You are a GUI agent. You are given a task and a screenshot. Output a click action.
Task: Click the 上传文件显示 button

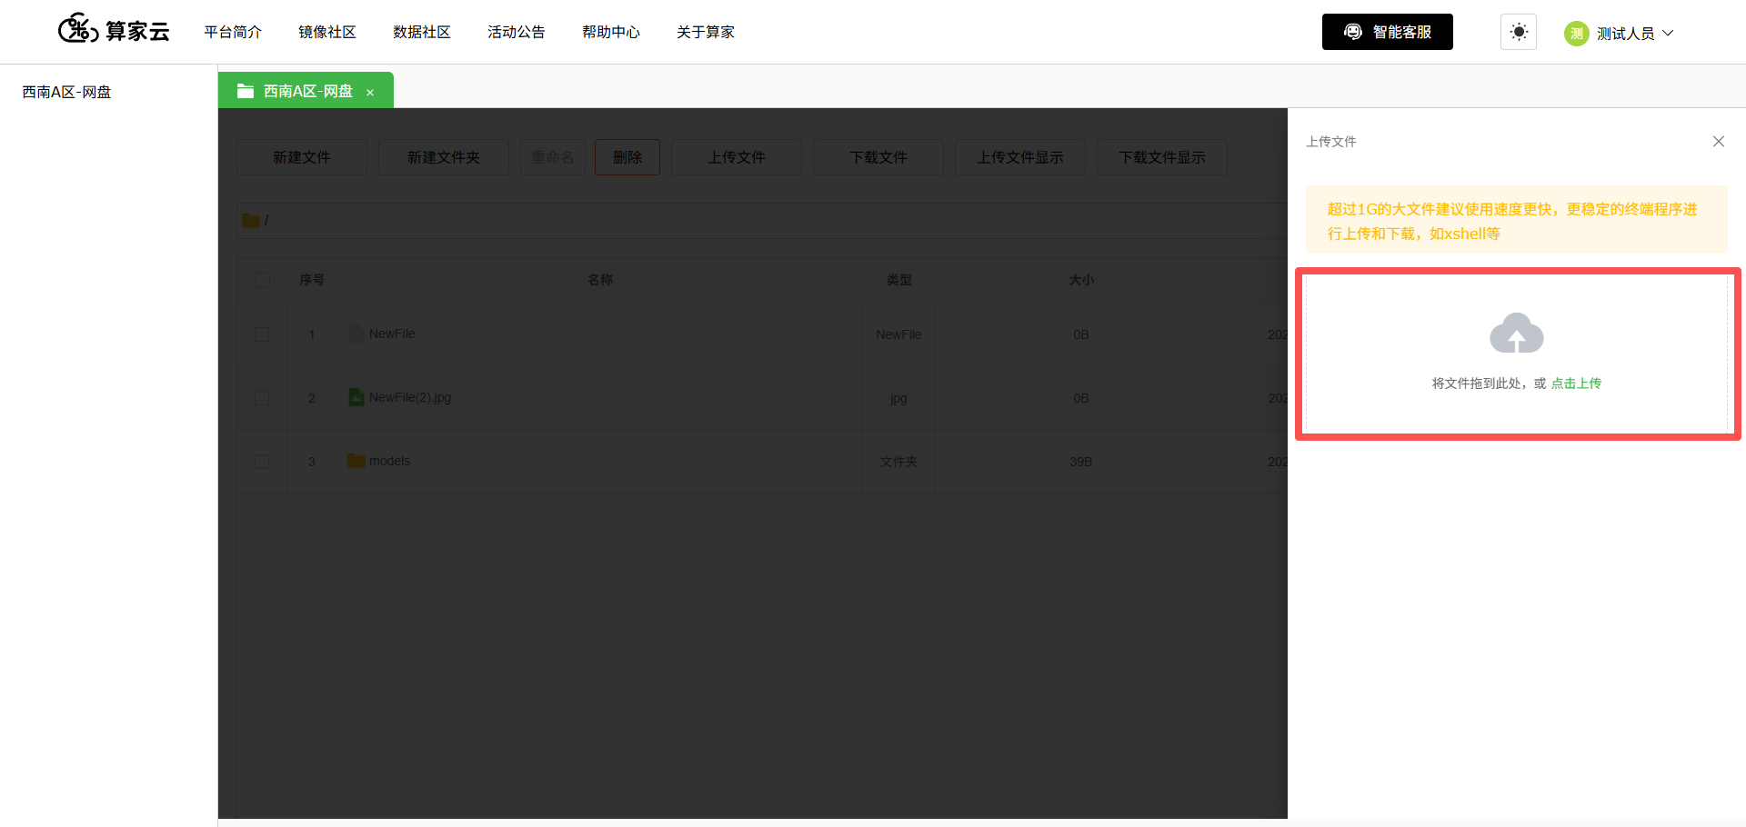click(x=1020, y=157)
